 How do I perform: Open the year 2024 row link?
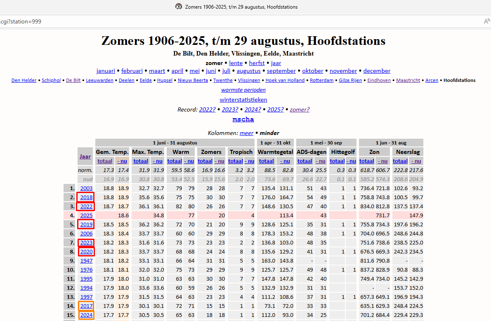coord(86,315)
